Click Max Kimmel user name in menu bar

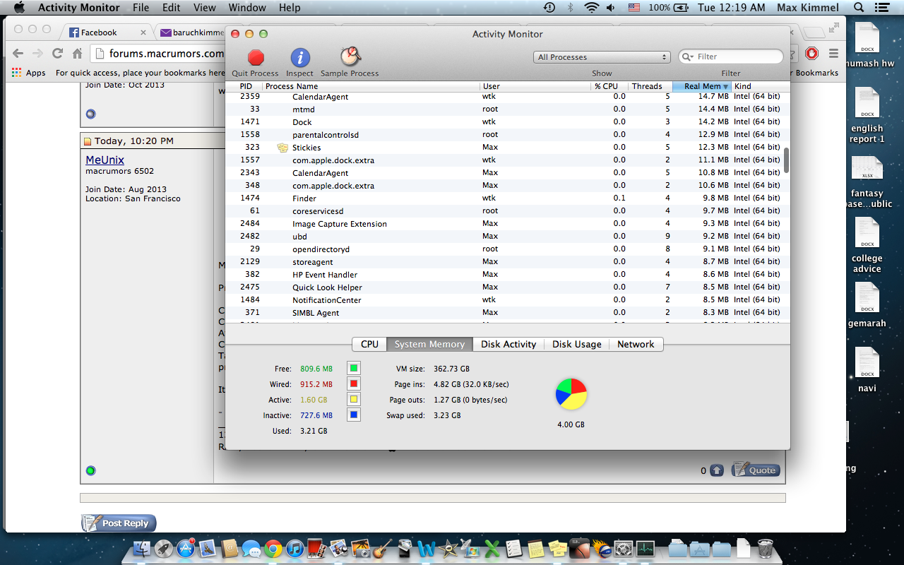point(809,8)
